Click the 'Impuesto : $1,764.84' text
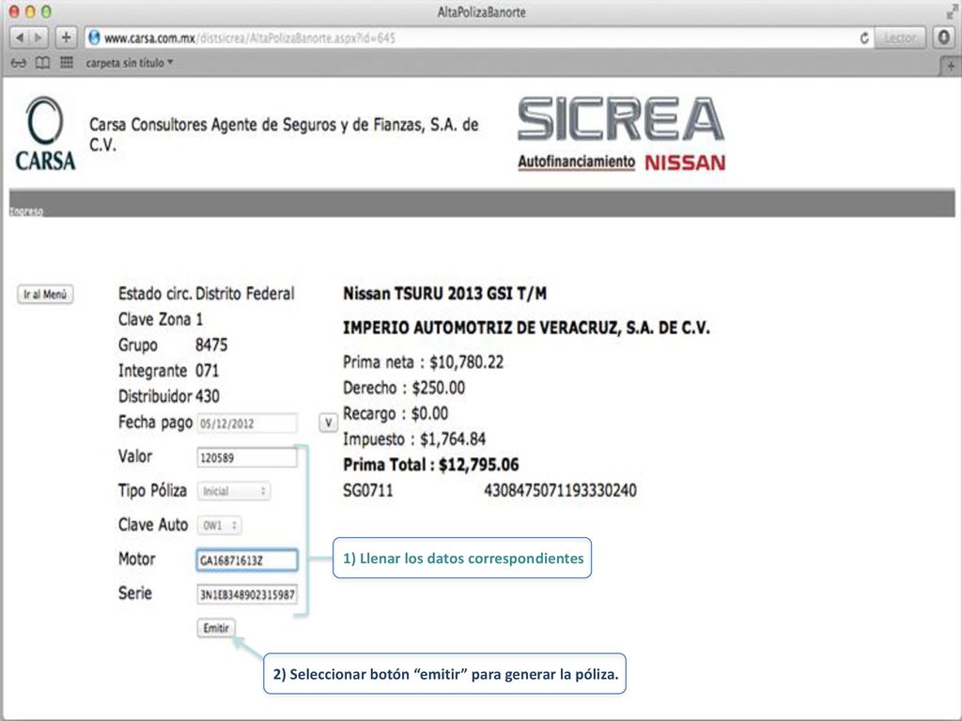Screen dimensions: 962x721 414,439
